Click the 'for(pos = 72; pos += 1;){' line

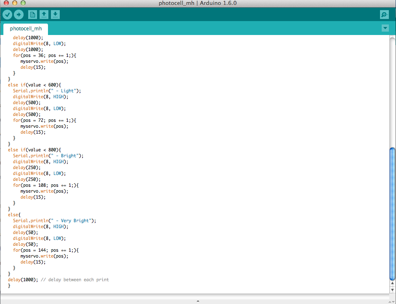45,121
